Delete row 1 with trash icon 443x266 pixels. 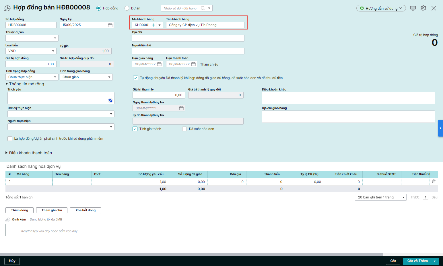click(434, 182)
